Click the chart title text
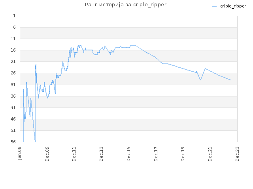The width and height of the screenshot is (253, 189). (x=126, y=5)
